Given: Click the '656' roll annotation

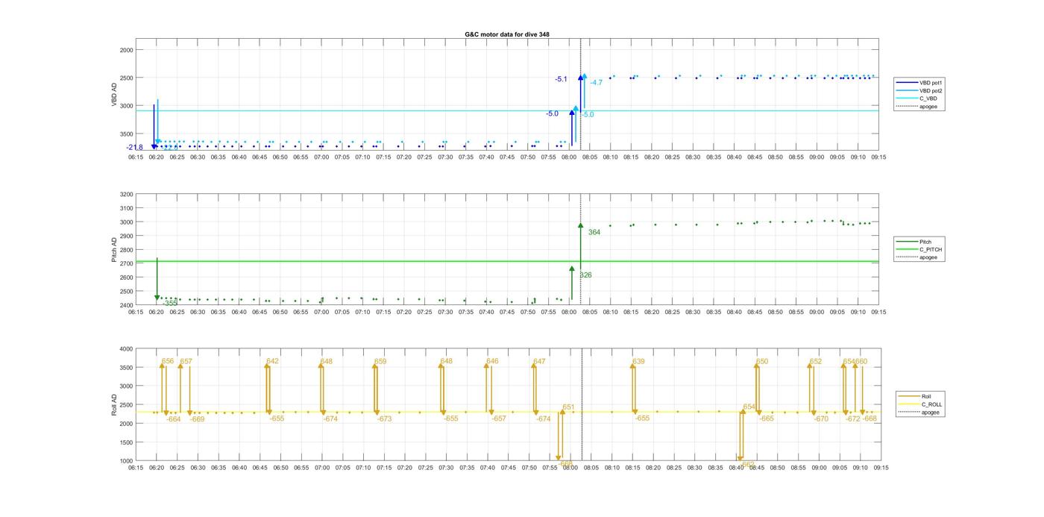Looking at the screenshot, I should 168,361.
